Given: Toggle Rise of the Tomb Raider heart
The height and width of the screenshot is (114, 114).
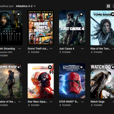Looking at the screenshot, I should click(x=113, y=14).
